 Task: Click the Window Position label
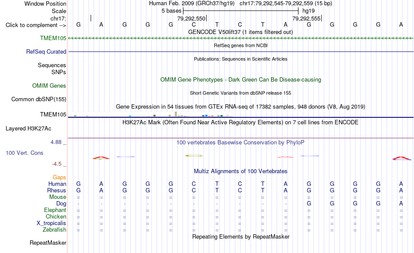click(45, 3)
